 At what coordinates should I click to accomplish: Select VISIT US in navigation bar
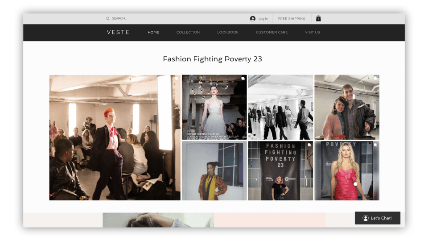coord(312,33)
